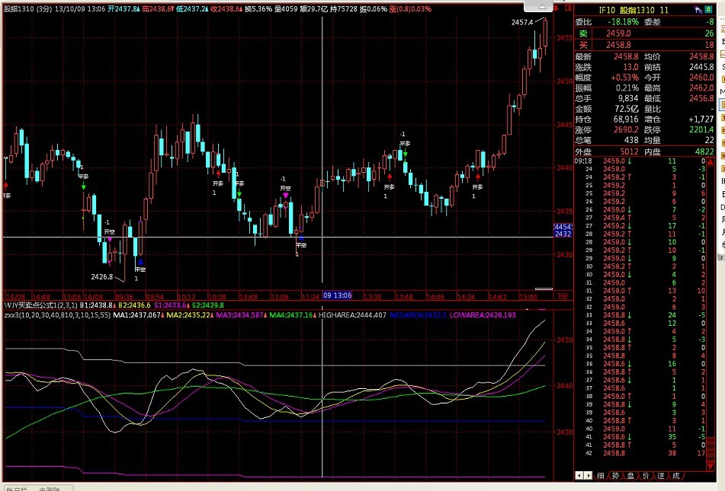725x491 pixels.
Task: Click the zxx3 indicator name in sub-chart
Action: (x=12, y=314)
